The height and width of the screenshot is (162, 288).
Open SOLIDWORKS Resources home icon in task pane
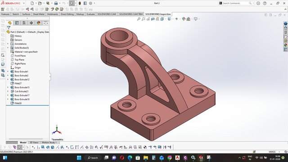pos(286,28)
